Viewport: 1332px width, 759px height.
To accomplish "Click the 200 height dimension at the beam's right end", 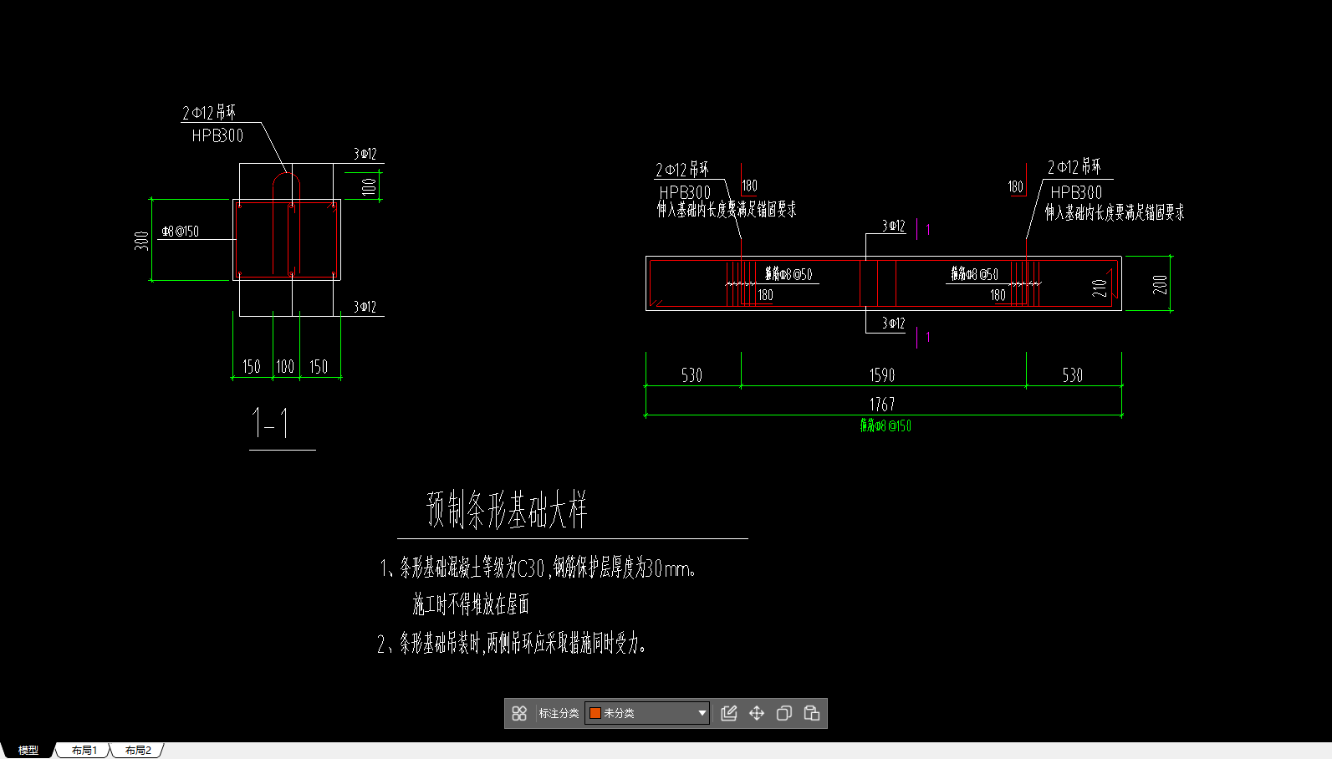I will pyautogui.click(x=1160, y=284).
